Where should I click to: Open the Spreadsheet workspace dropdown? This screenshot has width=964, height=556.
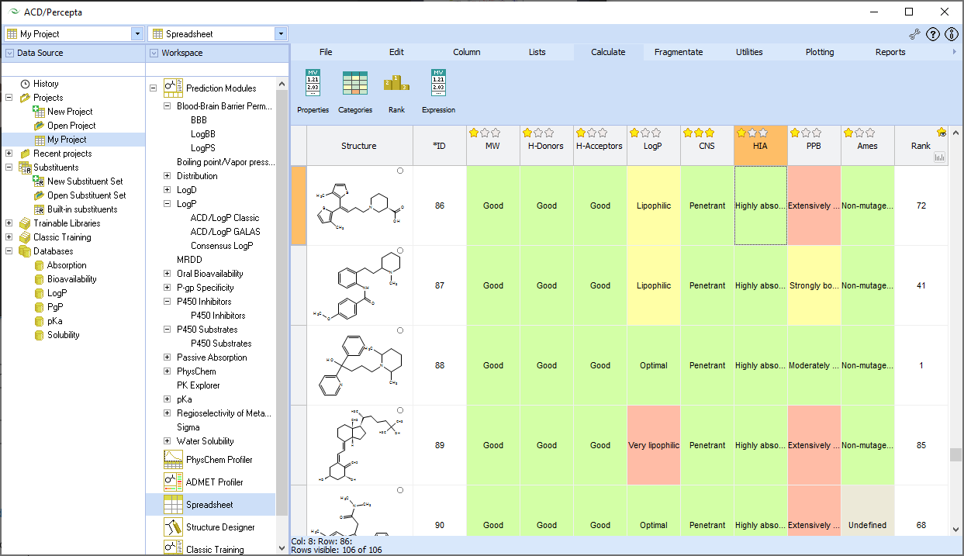(281, 33)
